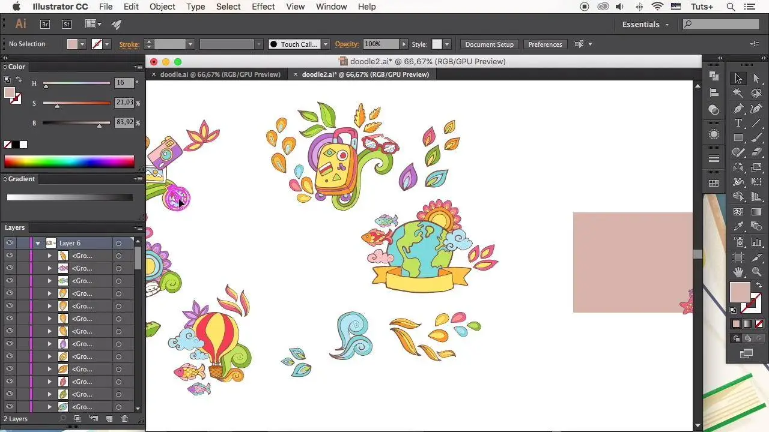Select the Magic Wand tool
The image size is (769, 432).
click(738, 94)
